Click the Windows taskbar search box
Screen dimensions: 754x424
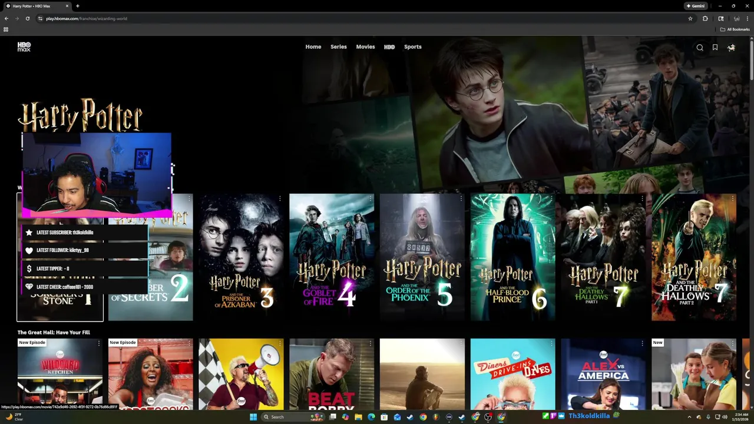point(293,417)
